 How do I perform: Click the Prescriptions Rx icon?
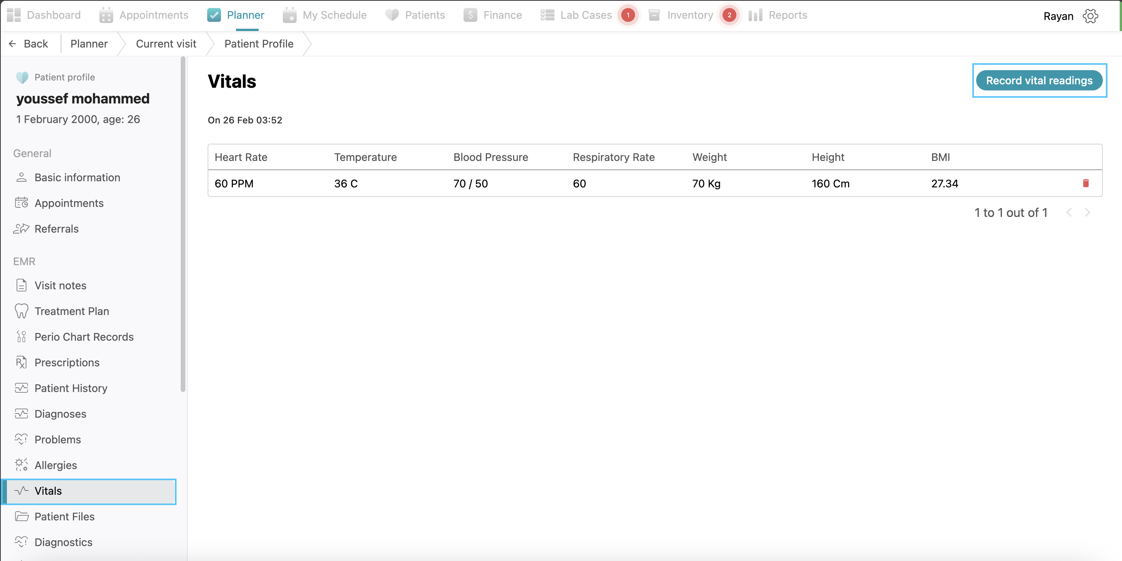click(x=21, y=362)
